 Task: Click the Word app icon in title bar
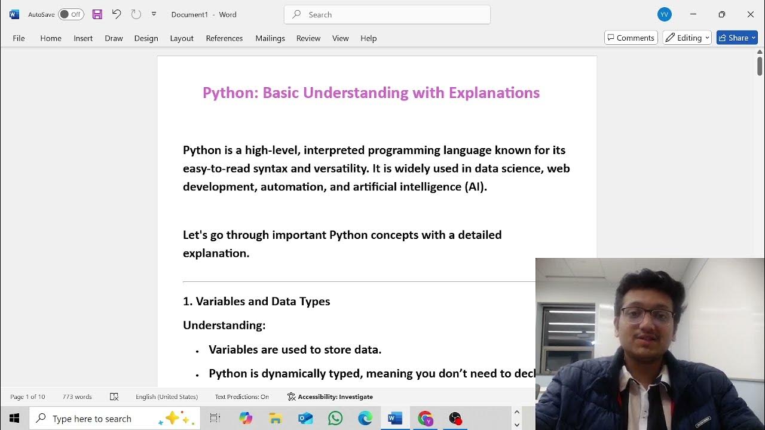pyautogui.click(x=14, y=14)
